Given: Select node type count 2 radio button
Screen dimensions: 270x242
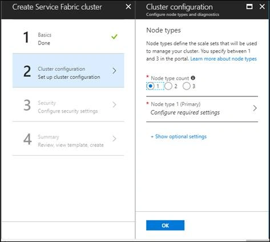Looking at the screenshot, I should pos(168,86).
